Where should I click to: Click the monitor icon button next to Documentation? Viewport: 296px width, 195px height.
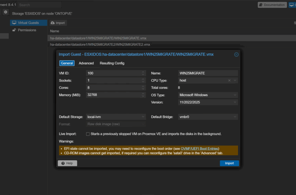click(x=292, y=5)
